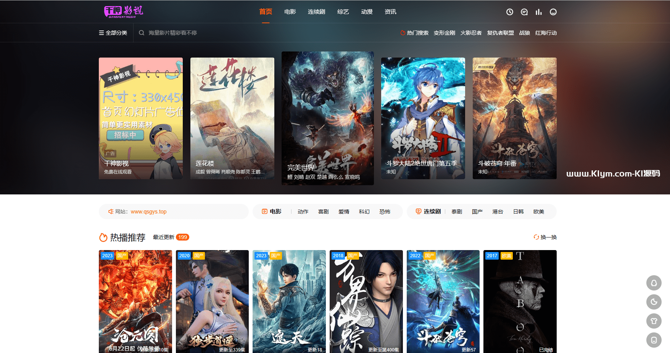Viewport: 670px width, 353px height.
Task: Search hot keyword 红海行动
Action: click(546, 33)
